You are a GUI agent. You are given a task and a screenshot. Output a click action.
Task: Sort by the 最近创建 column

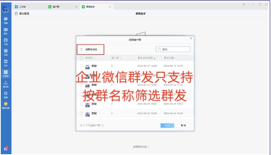tap(170, 58)
